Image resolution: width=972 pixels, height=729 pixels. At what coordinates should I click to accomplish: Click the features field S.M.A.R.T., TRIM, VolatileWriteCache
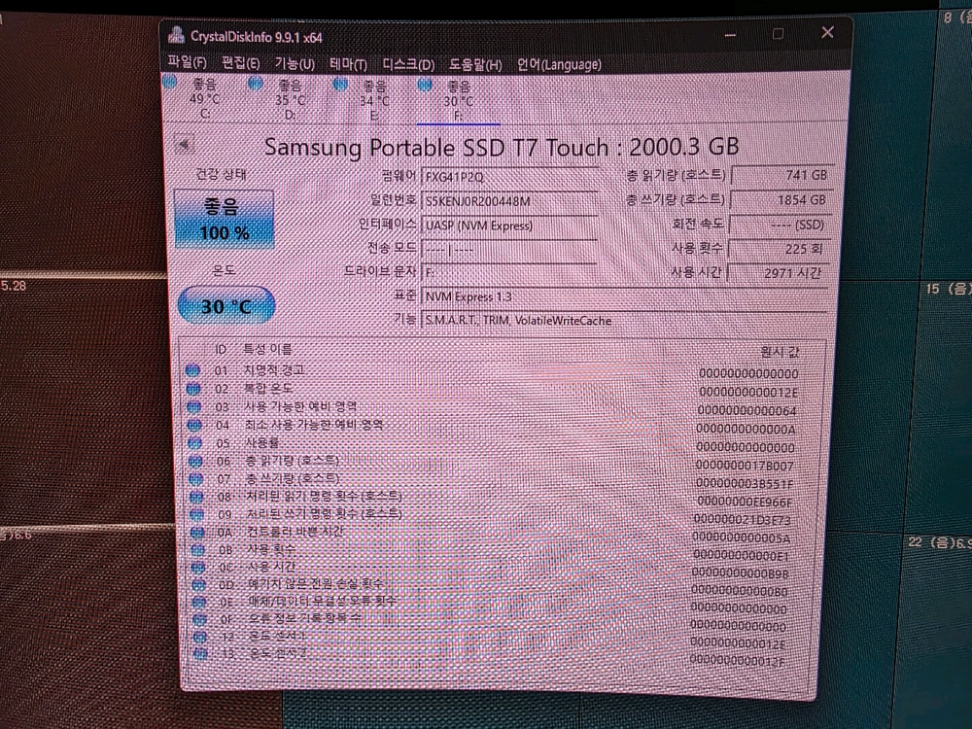[x=624, y=321]
